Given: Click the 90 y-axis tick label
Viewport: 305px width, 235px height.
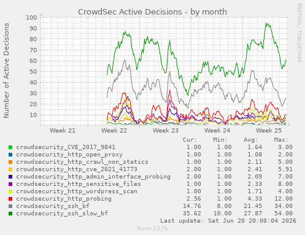Looking at the screenshot, I should (x=33, y=28).
